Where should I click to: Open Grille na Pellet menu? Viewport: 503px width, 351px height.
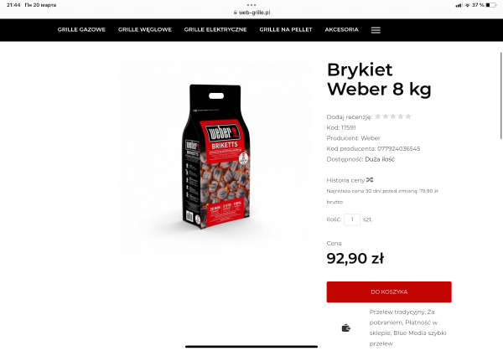click(286, 29)
